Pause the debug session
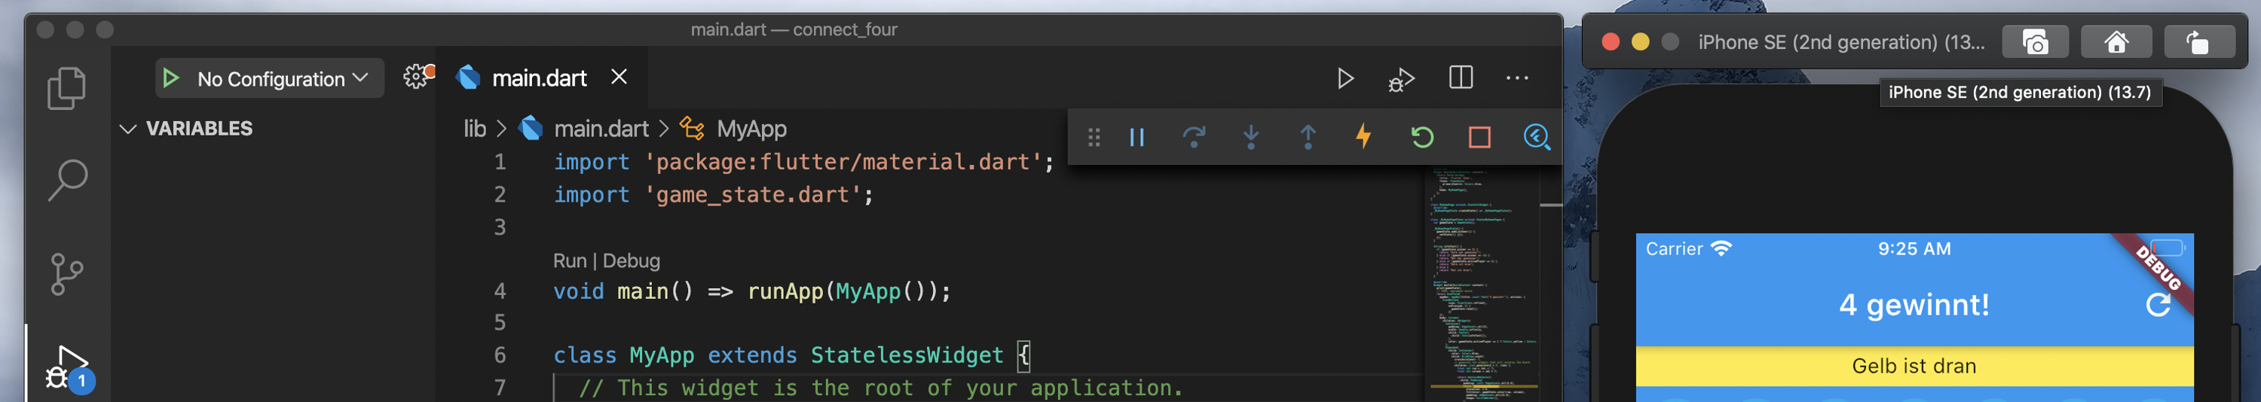Screen dimensions: 2261x402 1137,138
